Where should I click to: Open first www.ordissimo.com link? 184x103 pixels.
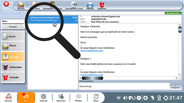pyautogui.click(x=92, y=51)
